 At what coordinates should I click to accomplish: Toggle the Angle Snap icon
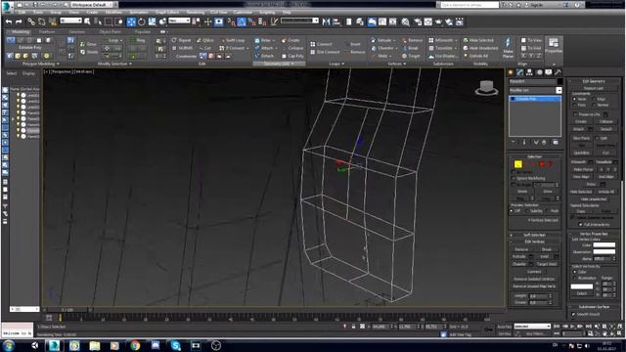pyautogui.click(x=242, y=22)
